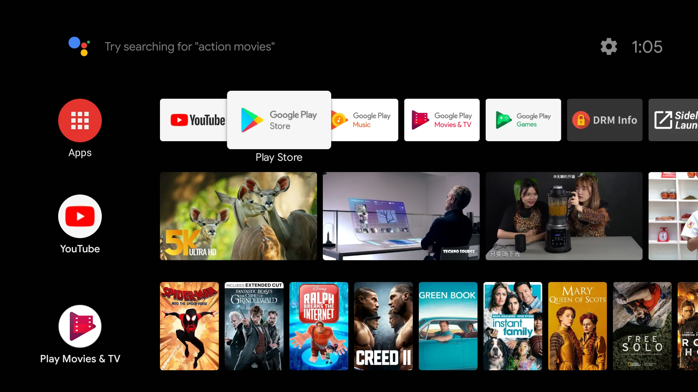Open Google Play Music app
The image size is (698, 392).
pos(361,120)
